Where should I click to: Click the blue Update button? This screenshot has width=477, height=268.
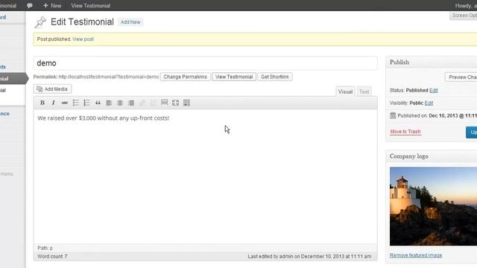471,133
